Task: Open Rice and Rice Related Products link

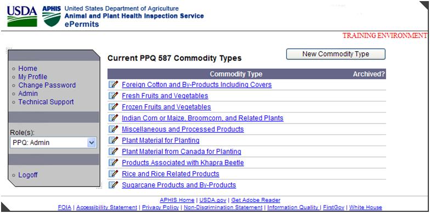Action: coord(171,173)
